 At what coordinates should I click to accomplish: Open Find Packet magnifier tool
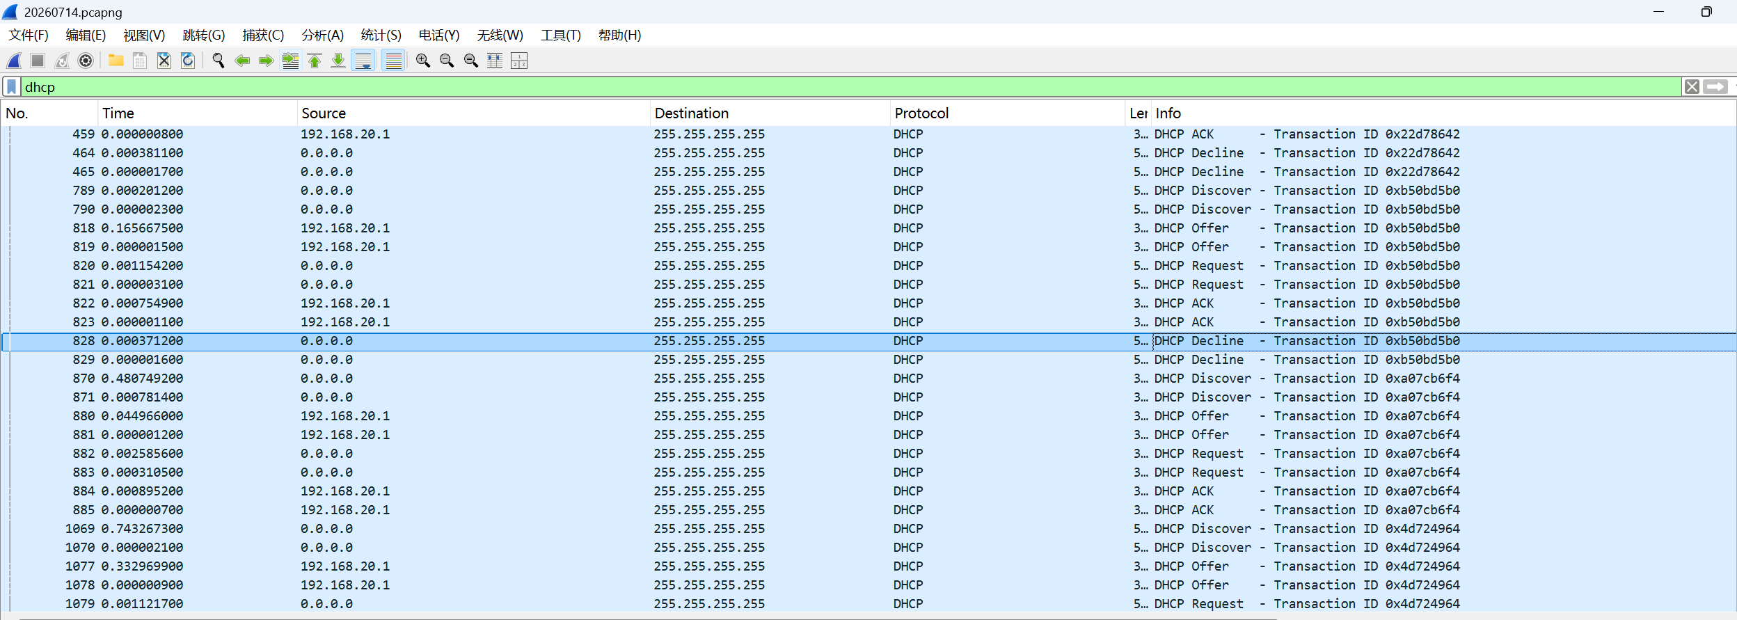click(219, 61)
